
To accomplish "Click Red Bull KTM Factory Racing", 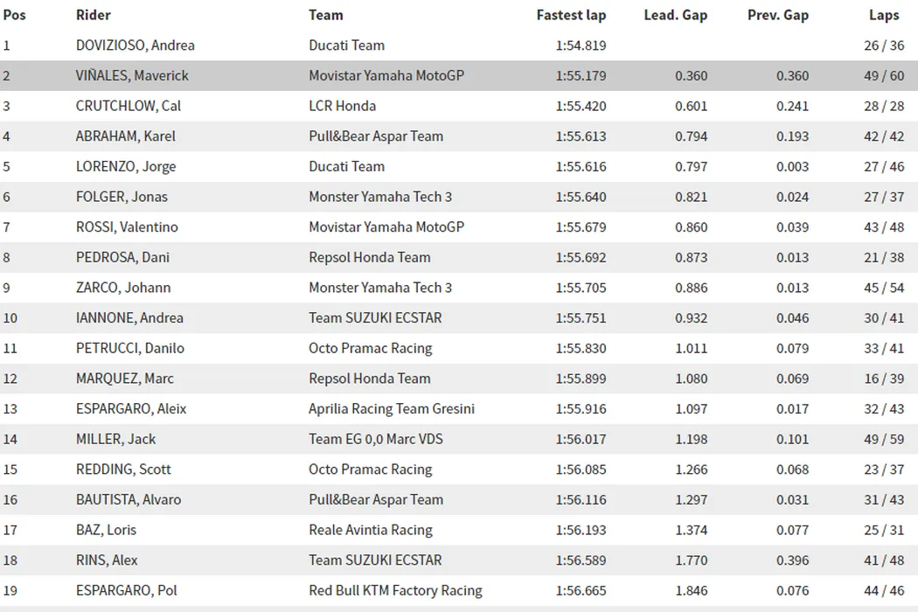I will click(395, 590).
